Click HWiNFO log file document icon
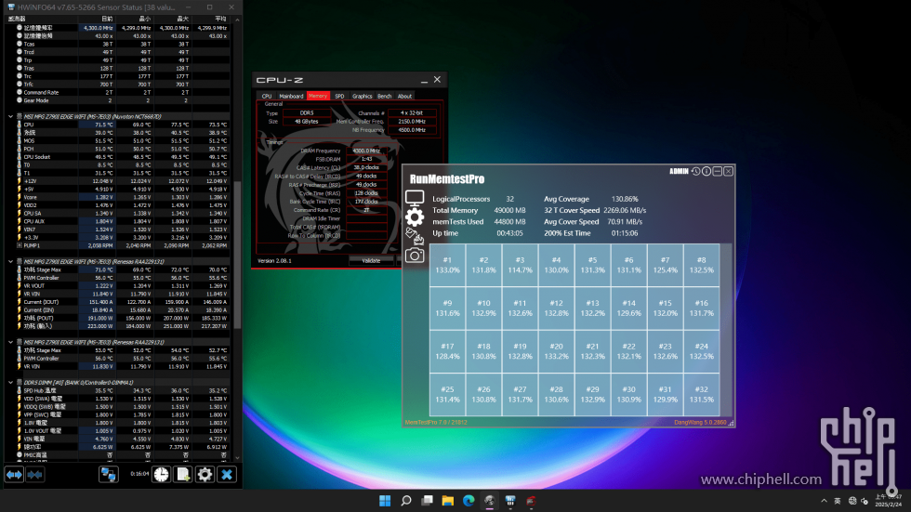911x512 pixels. [x=183, y=475]
